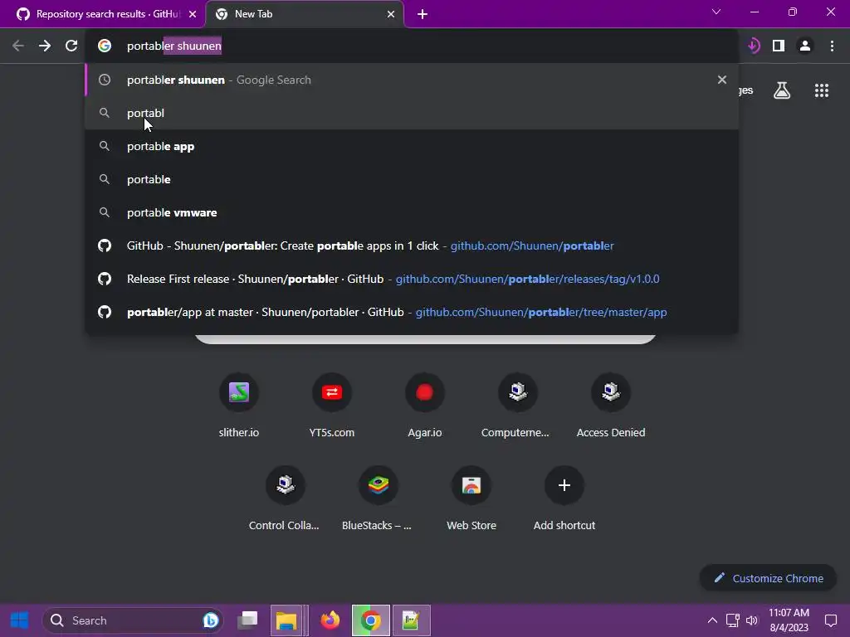Open the Chrome three-dot menu
This screenshot has width=850, height=637.
click(x=832, y=46)
